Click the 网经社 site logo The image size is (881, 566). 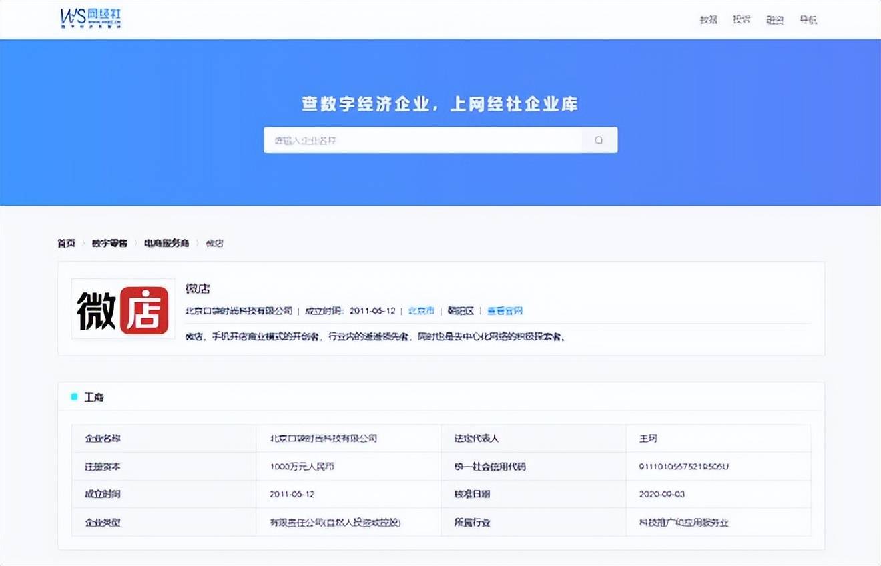coord(91,19)
